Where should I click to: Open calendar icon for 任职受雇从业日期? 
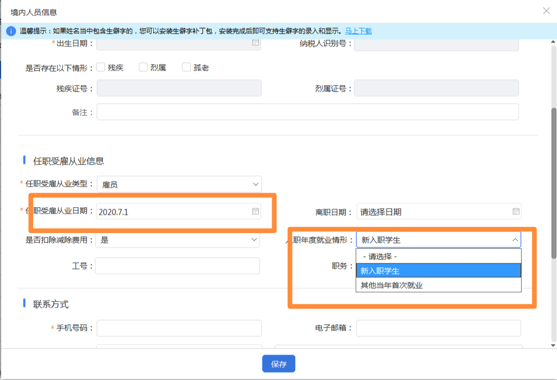[x=256, y=212]
